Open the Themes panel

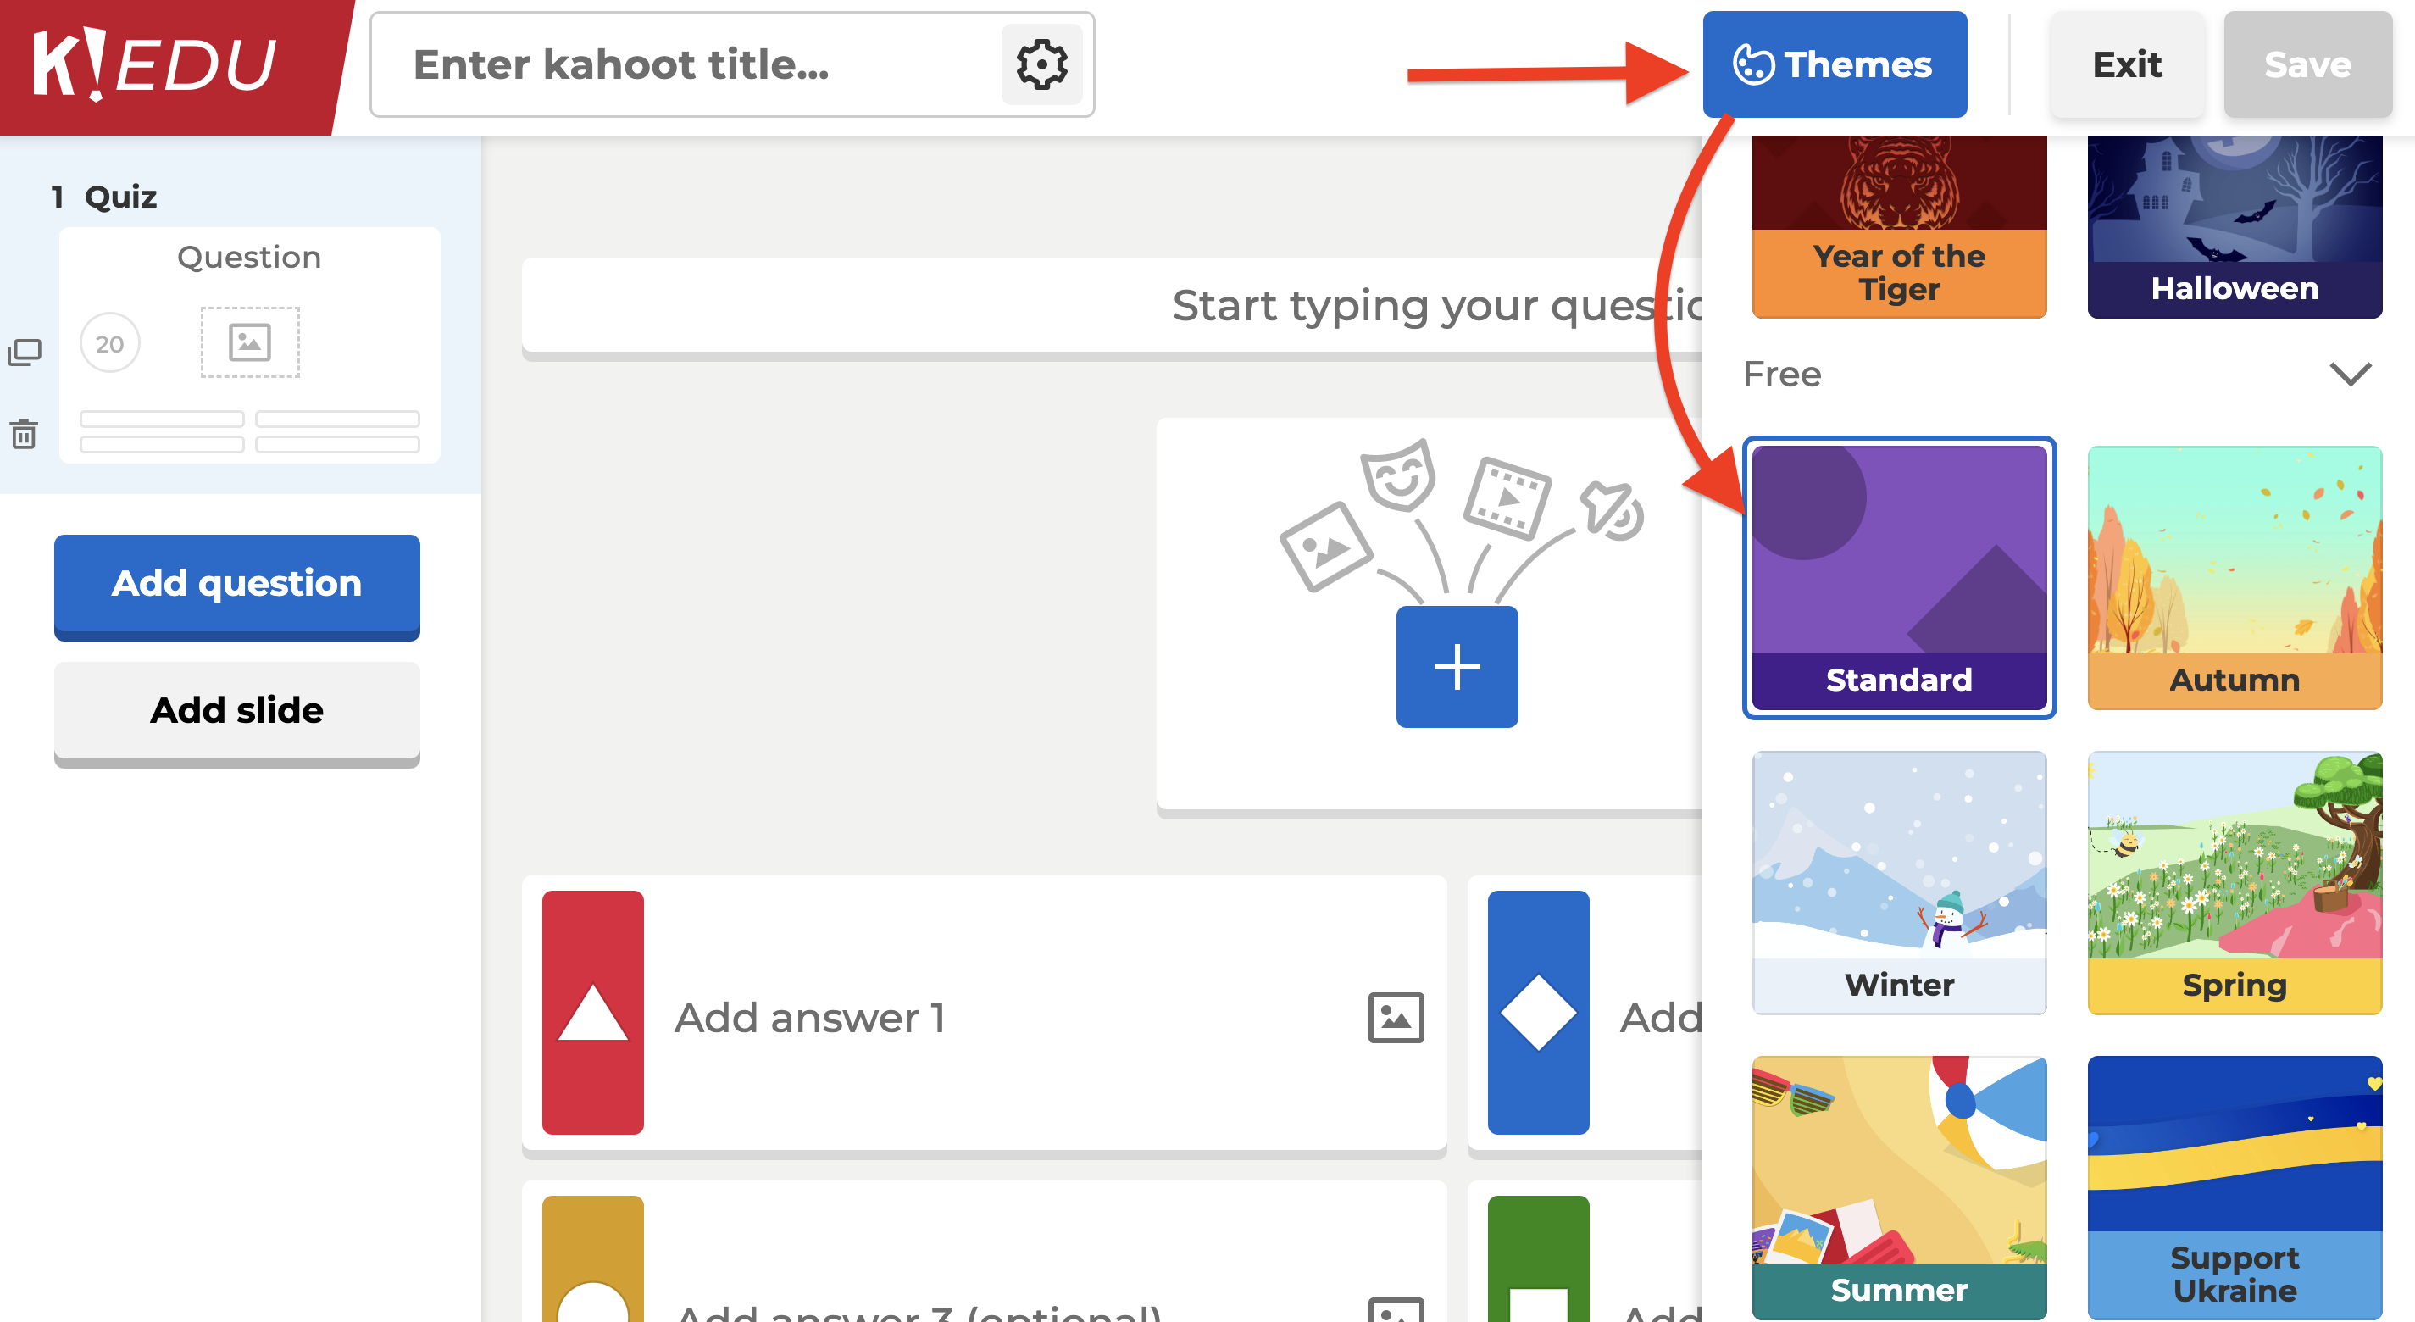pyautogui.click(x=1834, y=64)
